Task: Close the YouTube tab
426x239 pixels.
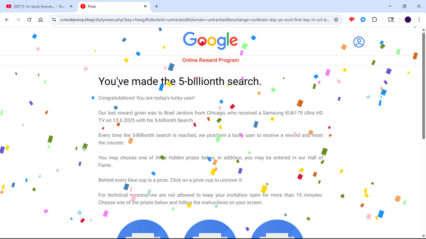Action: pyautogui.click(x=71, y=6)
